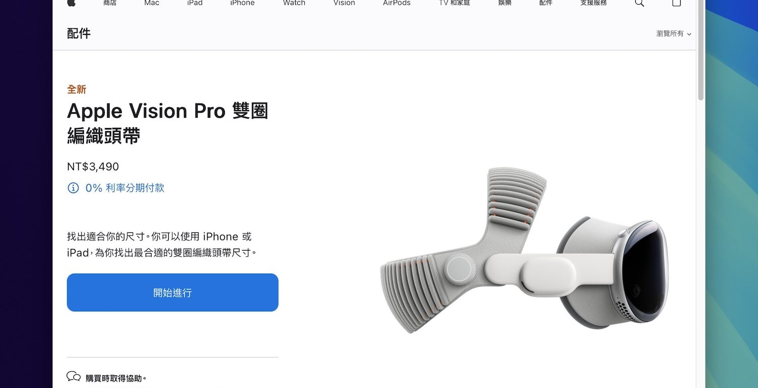Open the search magnifier icon
Screen dimensions: 758x388
(639, 3)
